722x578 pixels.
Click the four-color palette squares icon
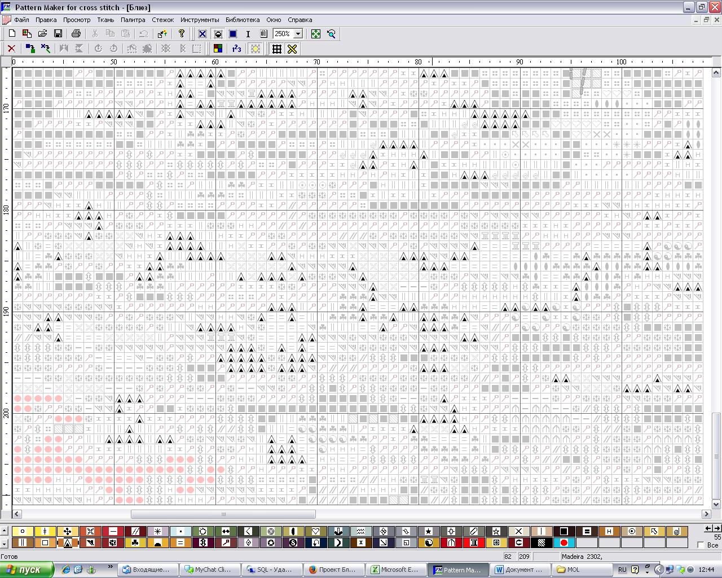(218, 49)
